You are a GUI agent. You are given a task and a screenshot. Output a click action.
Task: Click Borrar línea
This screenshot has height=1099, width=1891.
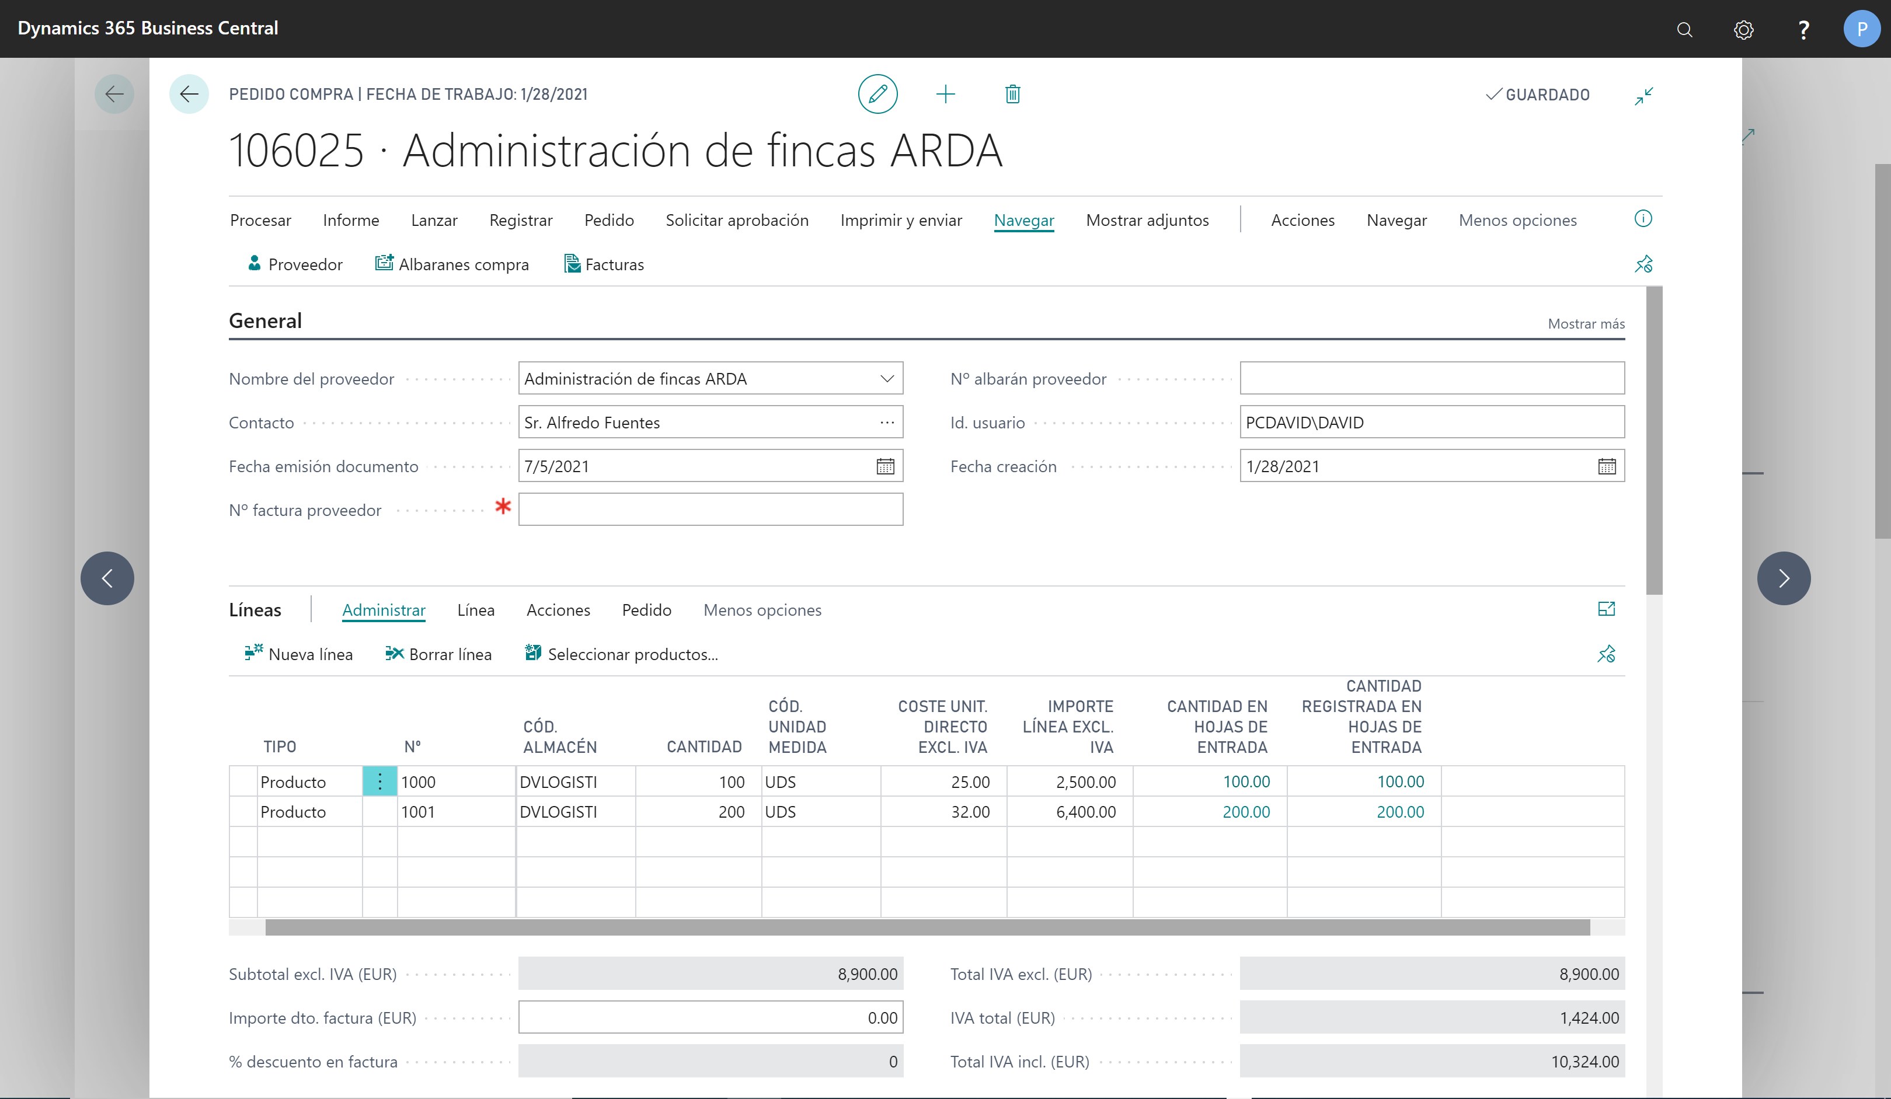click(438, 654)
